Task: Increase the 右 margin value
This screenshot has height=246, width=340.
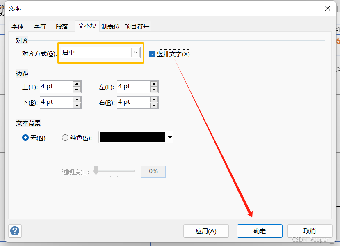Action: (x=155, y=100)
